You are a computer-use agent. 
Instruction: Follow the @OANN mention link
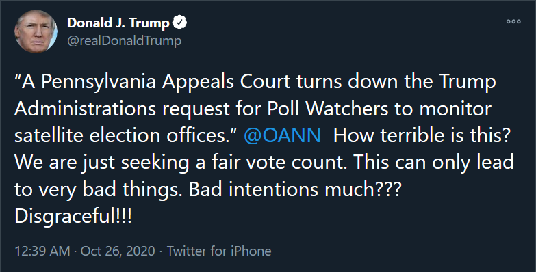tap(282, 135)
